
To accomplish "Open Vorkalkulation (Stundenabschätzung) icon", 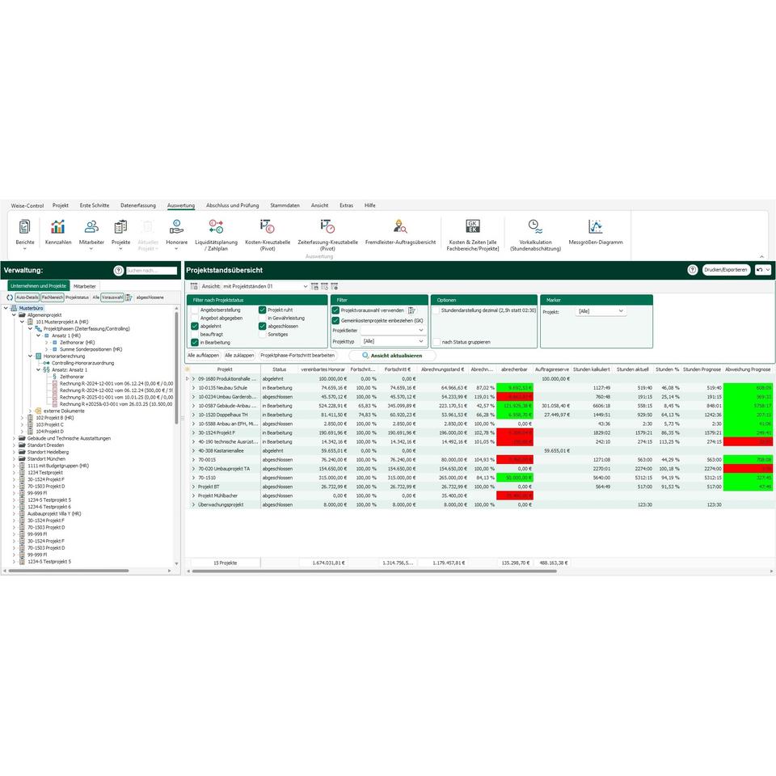I will coord(535,227).
